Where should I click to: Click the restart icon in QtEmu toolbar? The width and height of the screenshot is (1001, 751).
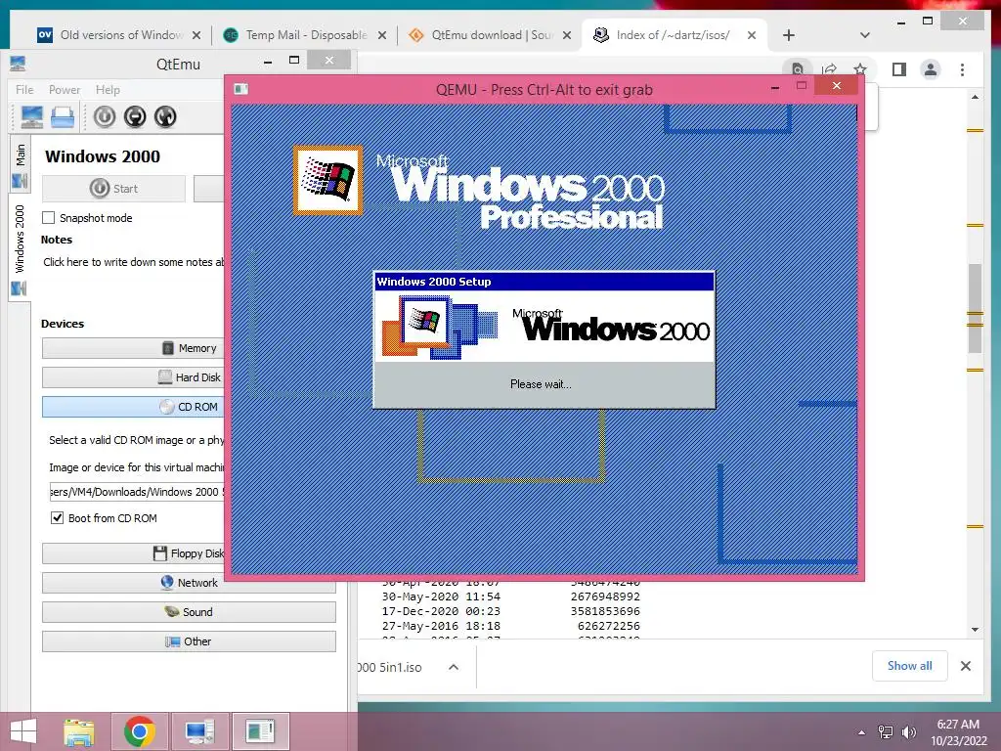[164, 117]
